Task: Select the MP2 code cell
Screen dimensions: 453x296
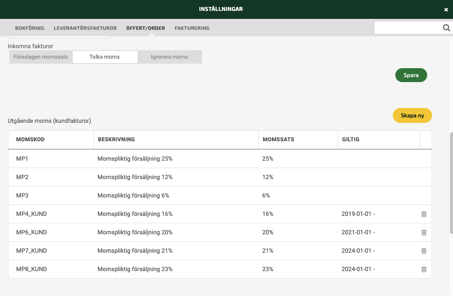Action: pyautogui.click(x=22, y=177)
